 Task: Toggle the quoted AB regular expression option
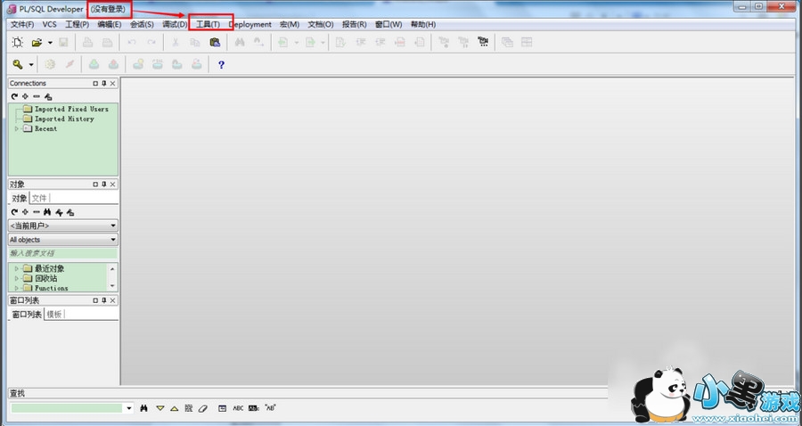(270, 408)
